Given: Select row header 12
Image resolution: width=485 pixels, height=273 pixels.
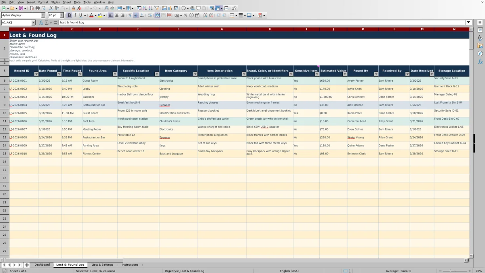Looking at the screenshot, I should pos(4,129).
